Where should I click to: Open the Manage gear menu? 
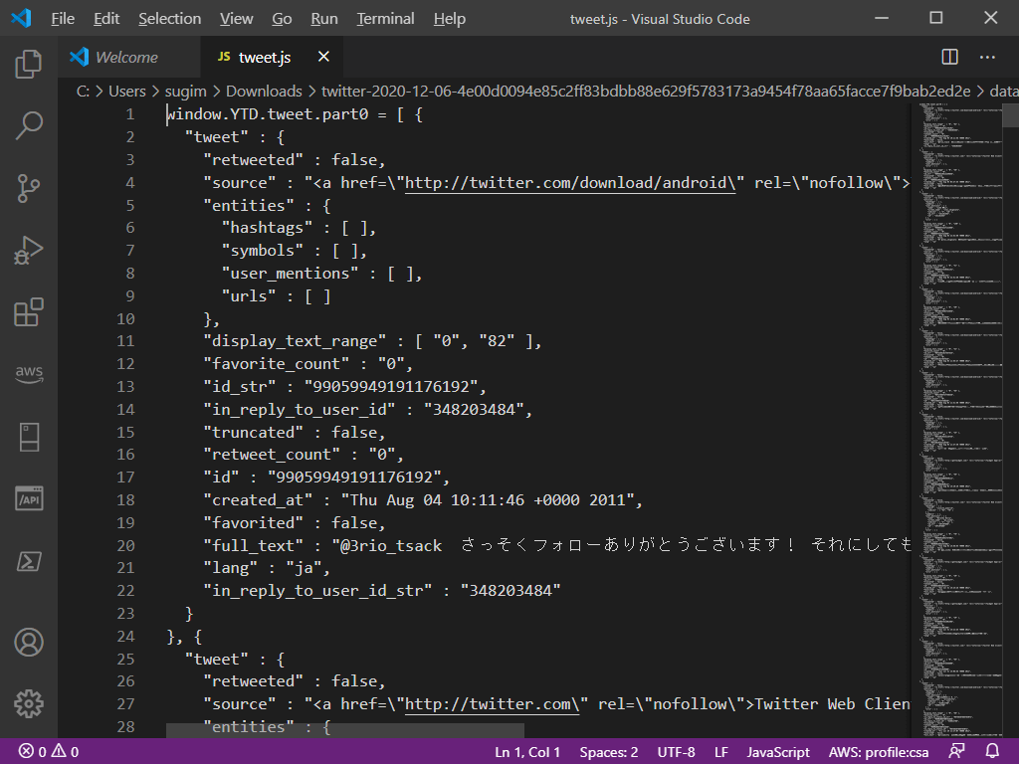tap(29, 703)
